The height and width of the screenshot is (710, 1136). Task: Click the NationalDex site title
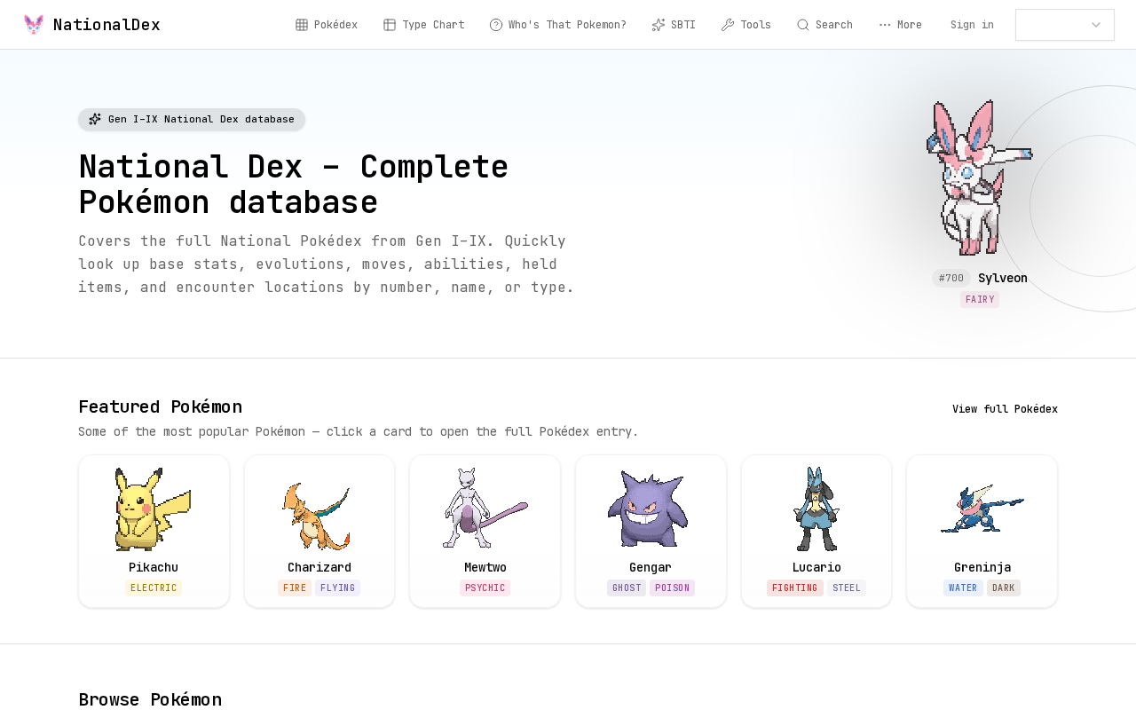[106, 25]
